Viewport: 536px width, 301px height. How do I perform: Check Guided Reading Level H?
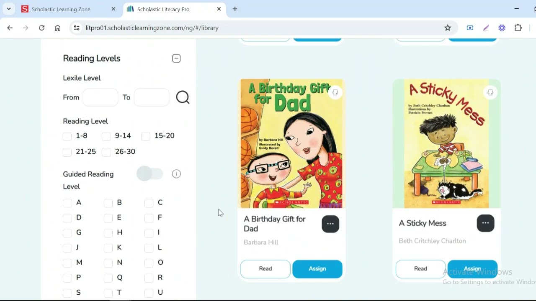[108, 233]
